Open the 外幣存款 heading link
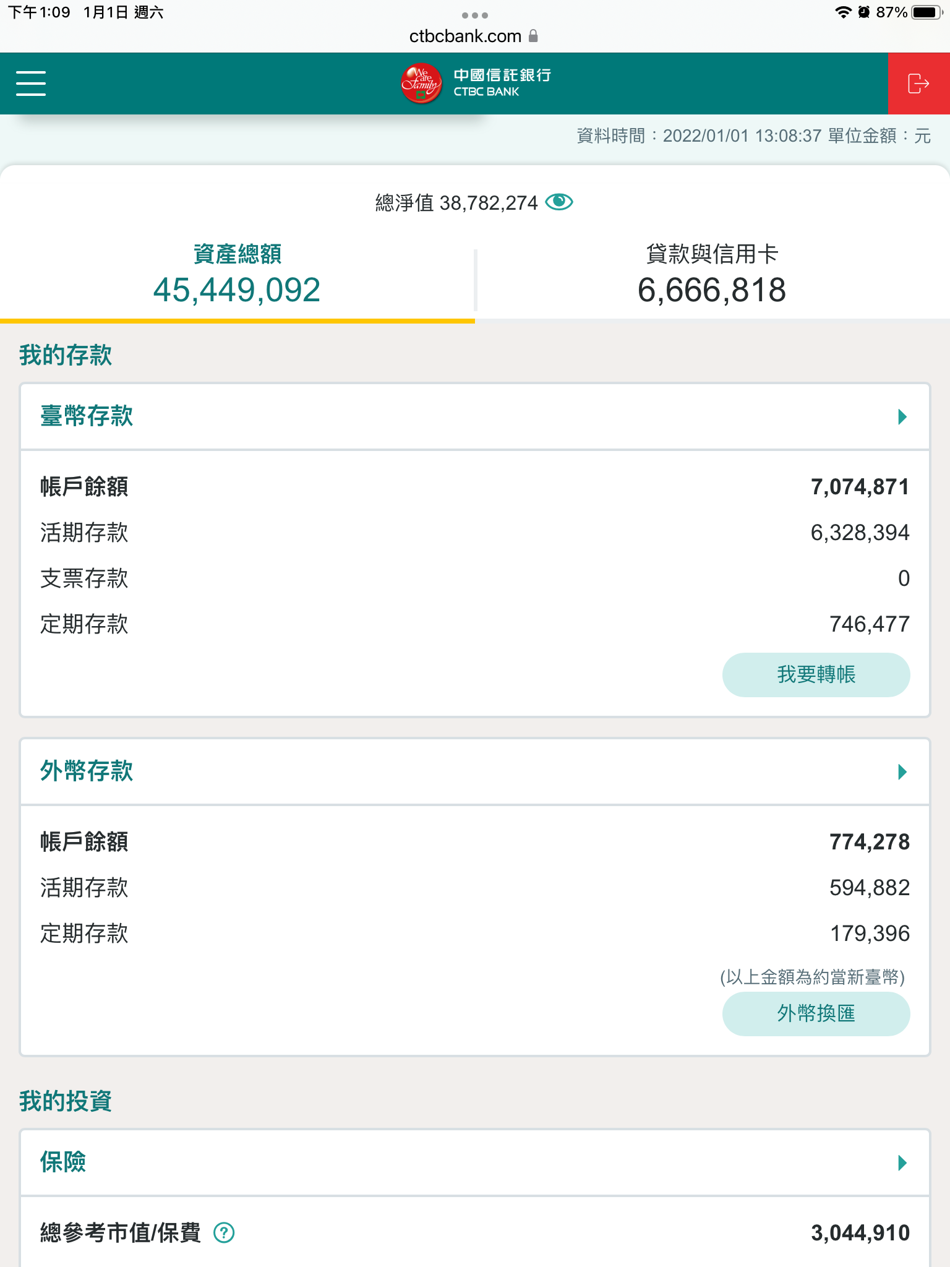 tap(87, 771)
